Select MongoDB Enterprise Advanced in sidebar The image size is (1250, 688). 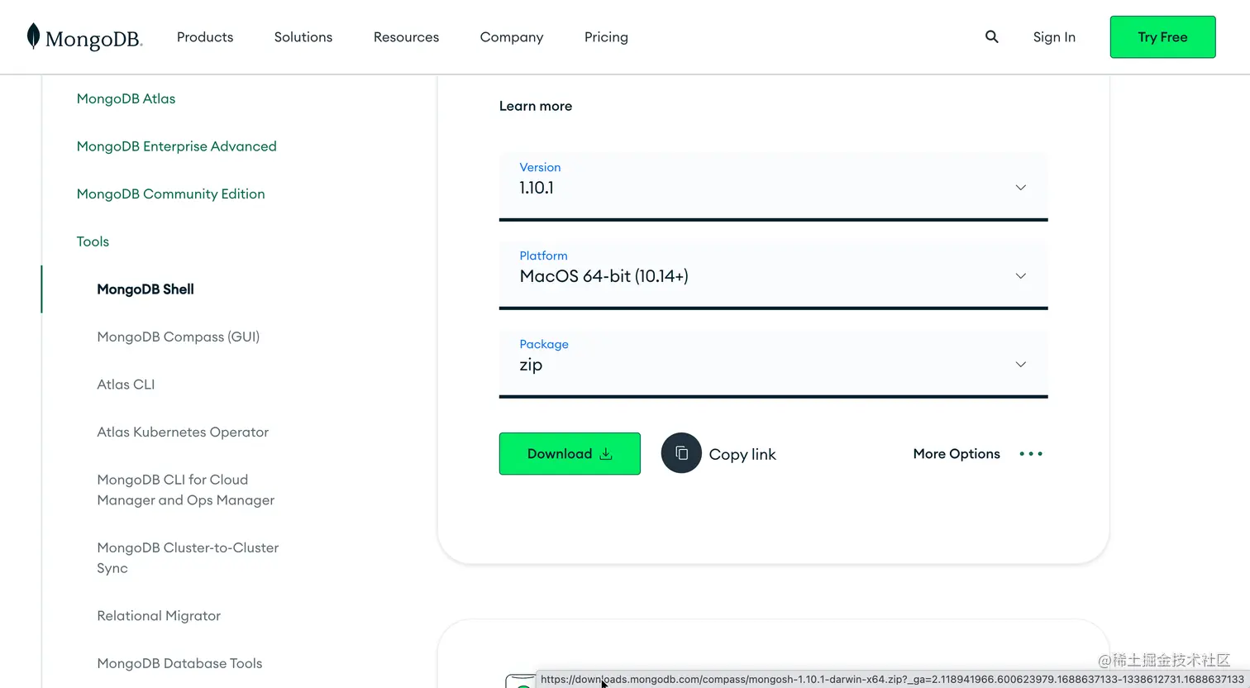point(177,146)
